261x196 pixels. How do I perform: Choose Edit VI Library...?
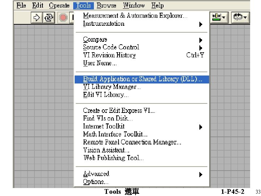[x=142, y=95]
